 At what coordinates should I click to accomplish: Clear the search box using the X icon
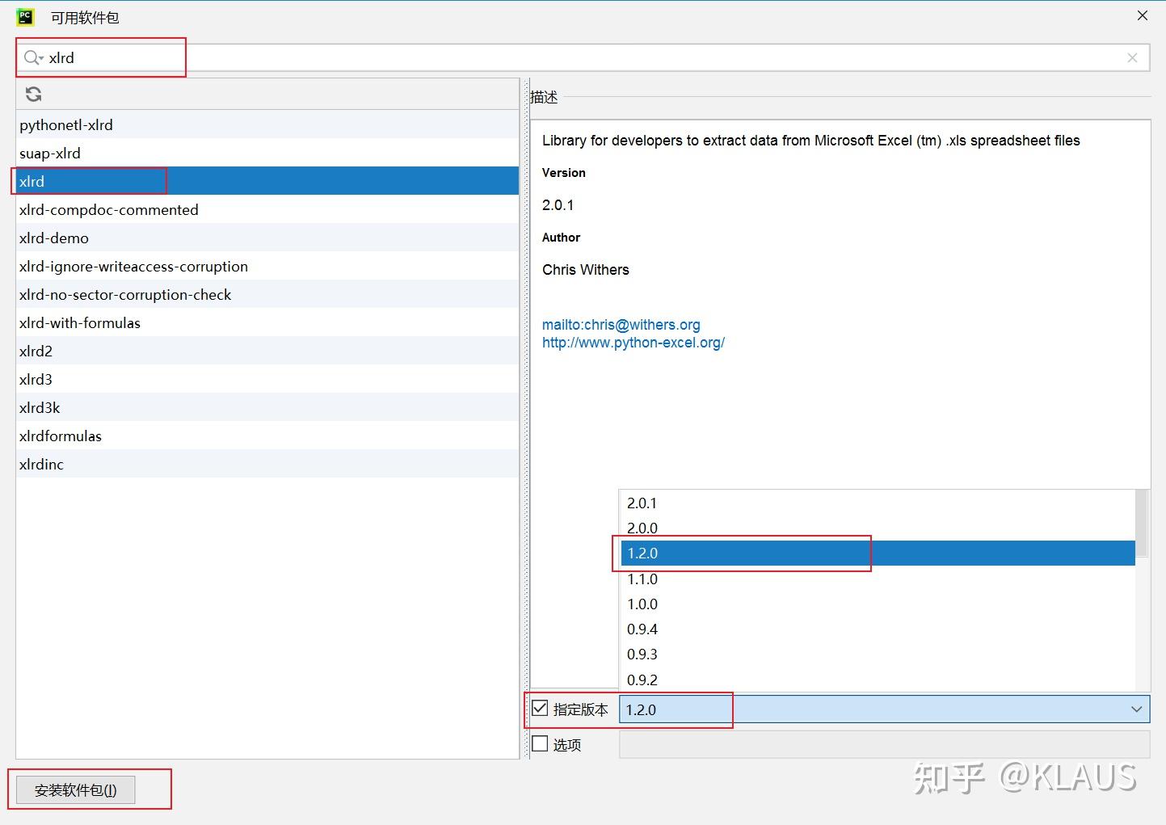pos(1131,57)
